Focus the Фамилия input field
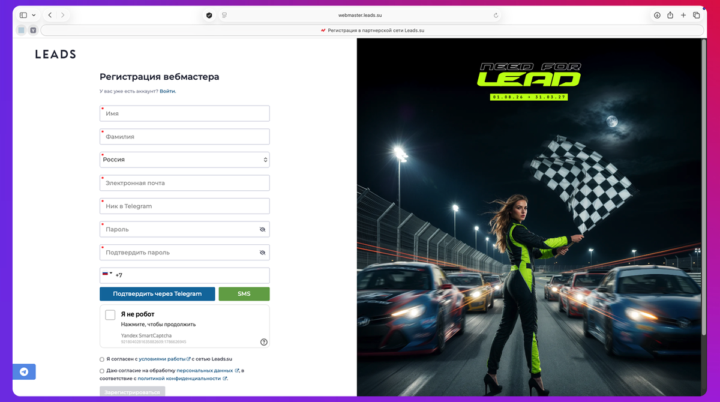Screen dimensions: 720x402 click(x=185, y=137)
